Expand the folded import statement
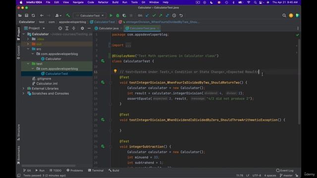 pyautogui.click(x=128, y=45)
